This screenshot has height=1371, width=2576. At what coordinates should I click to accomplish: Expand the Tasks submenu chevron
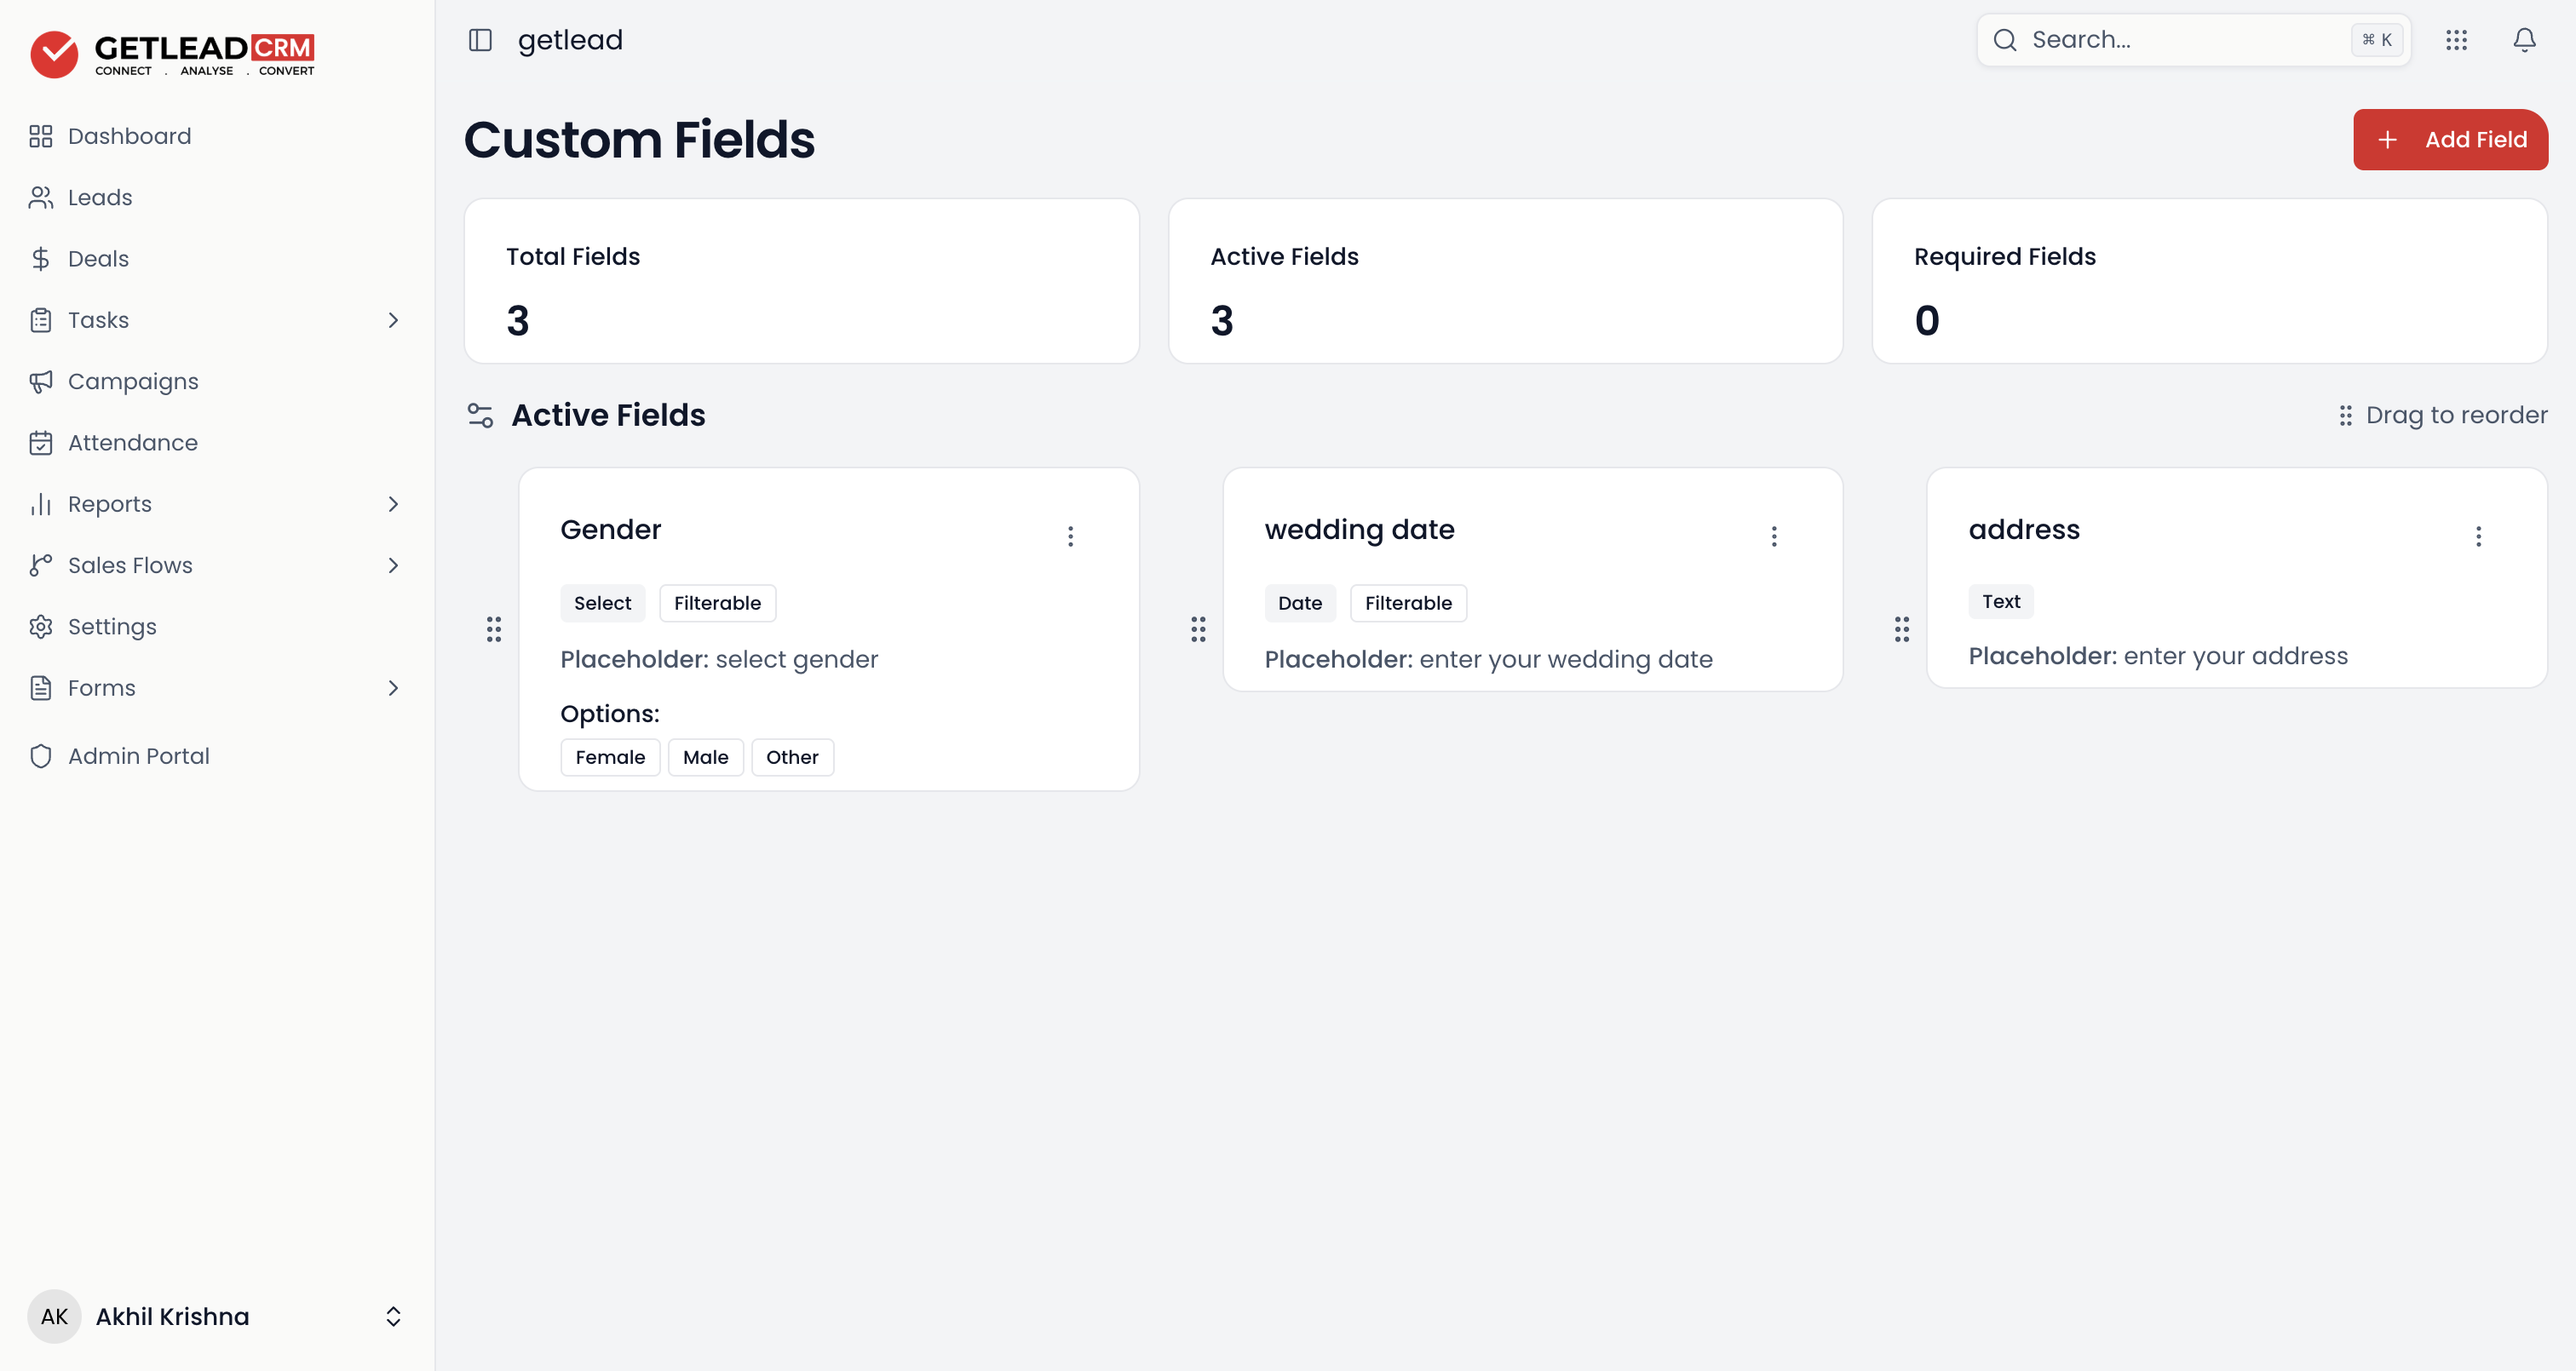tap(393, 320)
